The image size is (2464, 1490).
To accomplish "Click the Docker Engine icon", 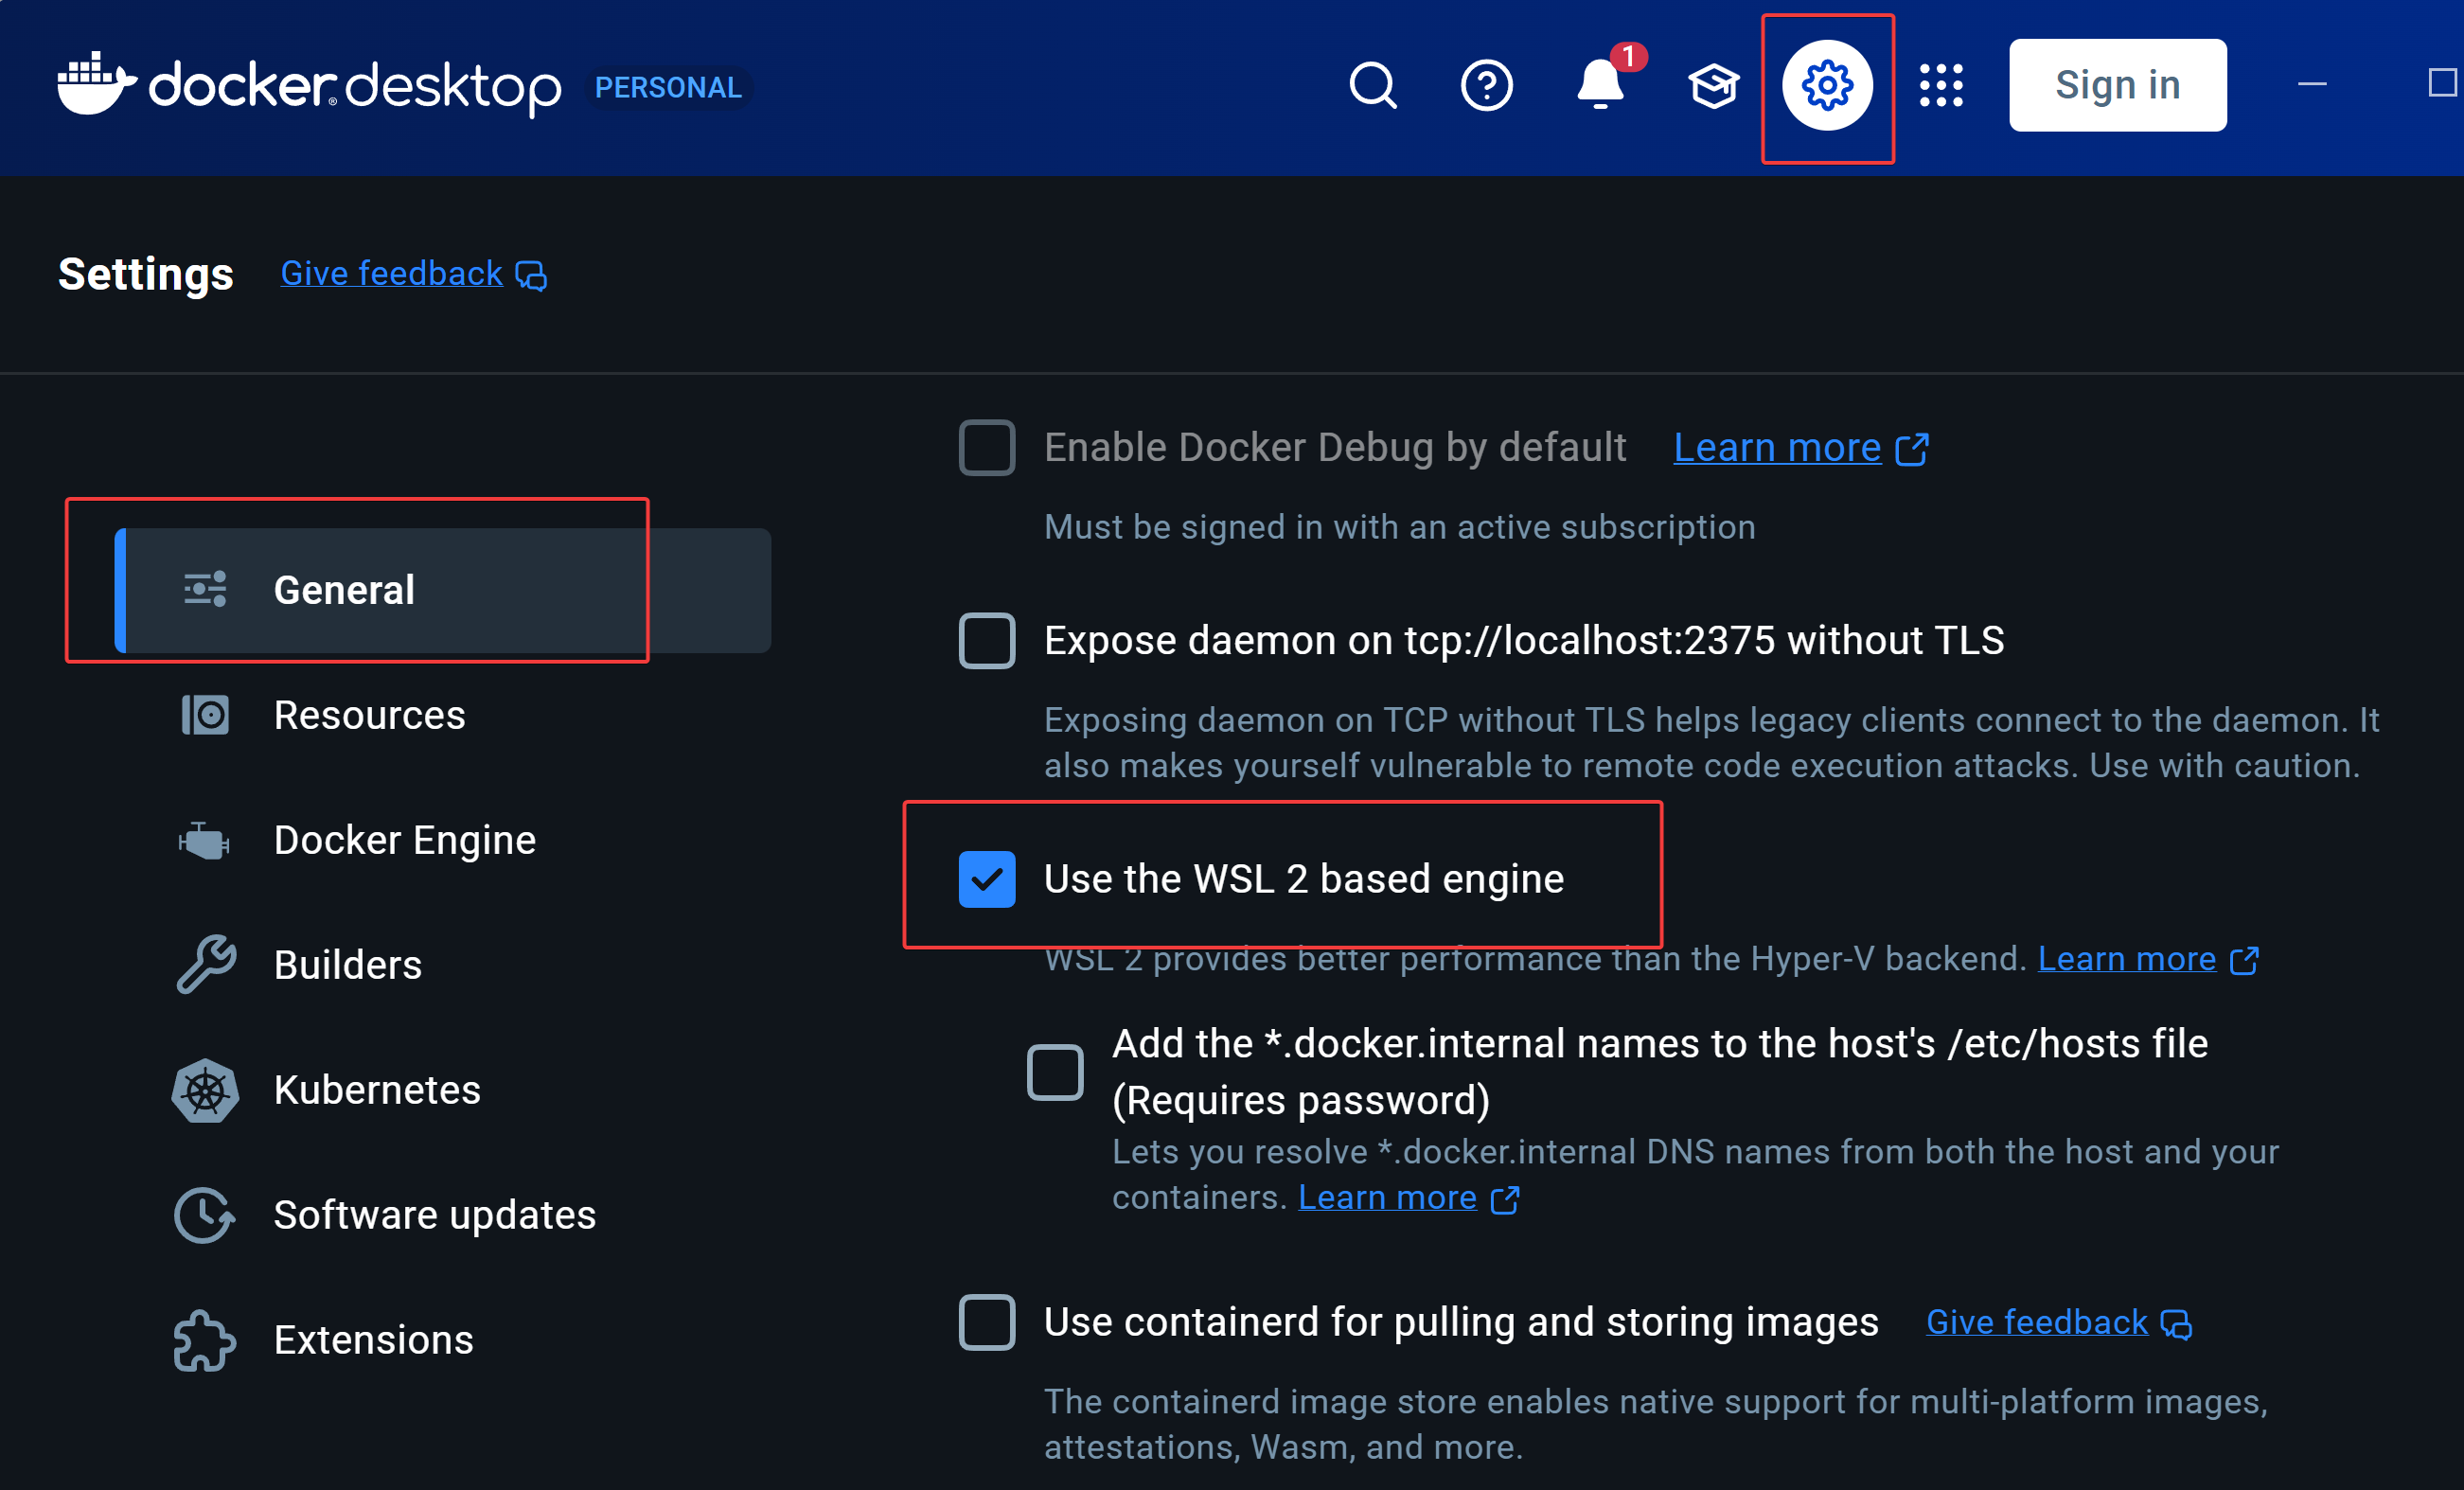I will pos(204,841).
